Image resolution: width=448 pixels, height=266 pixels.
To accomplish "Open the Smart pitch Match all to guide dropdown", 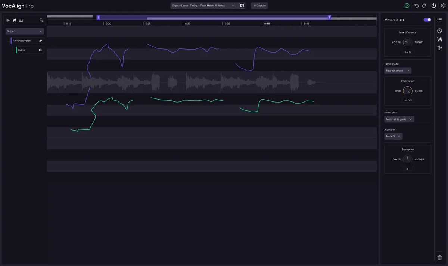I will [399, 119].
